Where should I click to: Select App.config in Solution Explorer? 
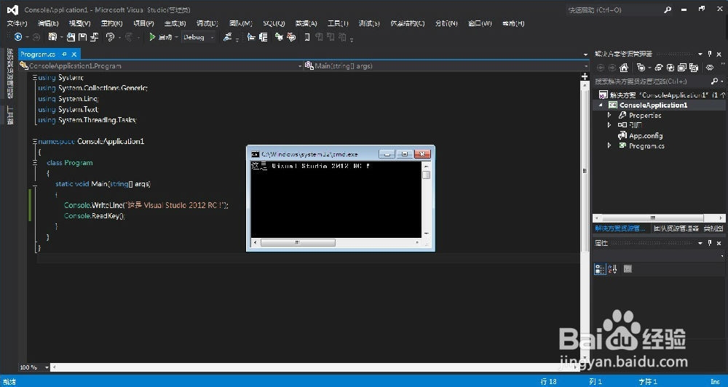pyautogui.click(x=646, y=135)
